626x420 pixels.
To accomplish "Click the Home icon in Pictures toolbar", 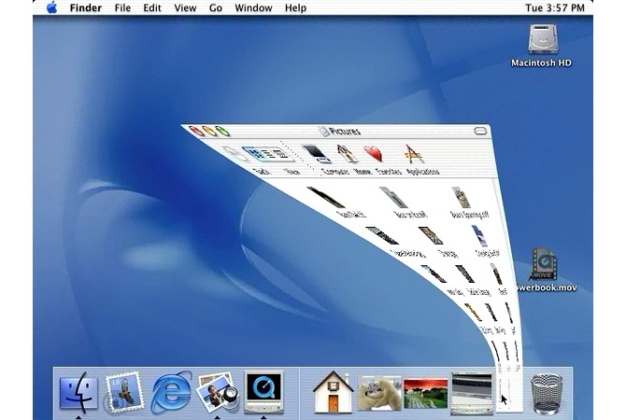I will (346, 153).
